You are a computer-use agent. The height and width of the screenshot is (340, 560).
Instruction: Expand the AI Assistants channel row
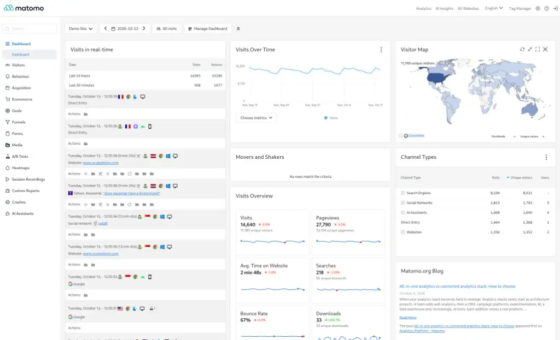tap(403, 212)
